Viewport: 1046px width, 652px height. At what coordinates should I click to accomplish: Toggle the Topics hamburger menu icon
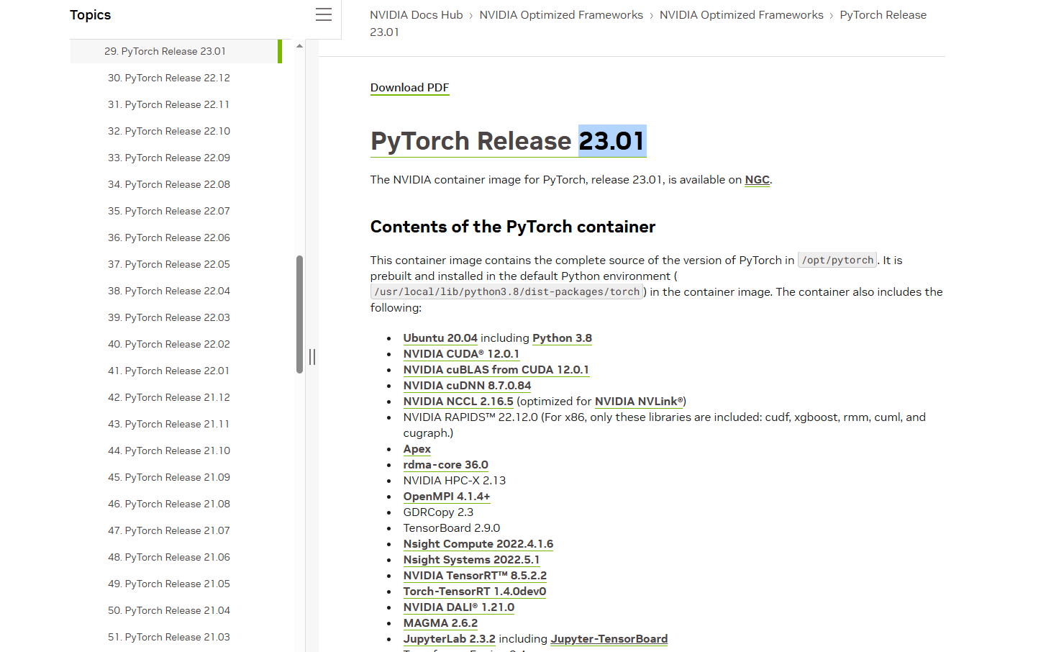pos(324,14)
